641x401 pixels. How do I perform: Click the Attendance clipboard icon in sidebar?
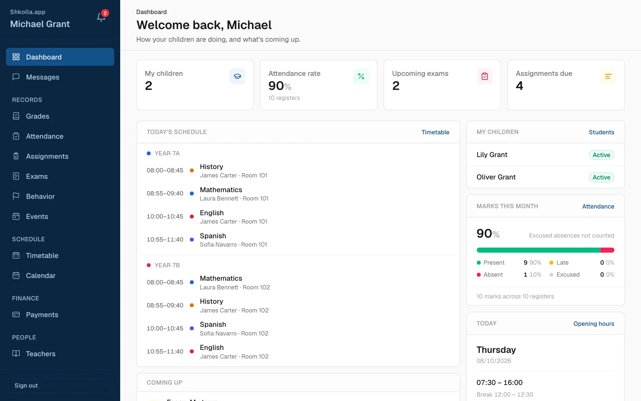point(16,136)
